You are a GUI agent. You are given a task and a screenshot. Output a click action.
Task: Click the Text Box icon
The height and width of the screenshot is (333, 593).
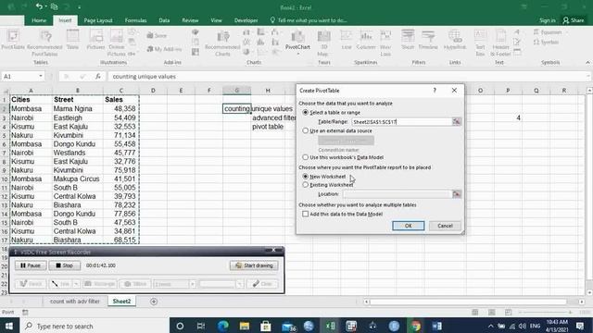(x=480, y=43)
